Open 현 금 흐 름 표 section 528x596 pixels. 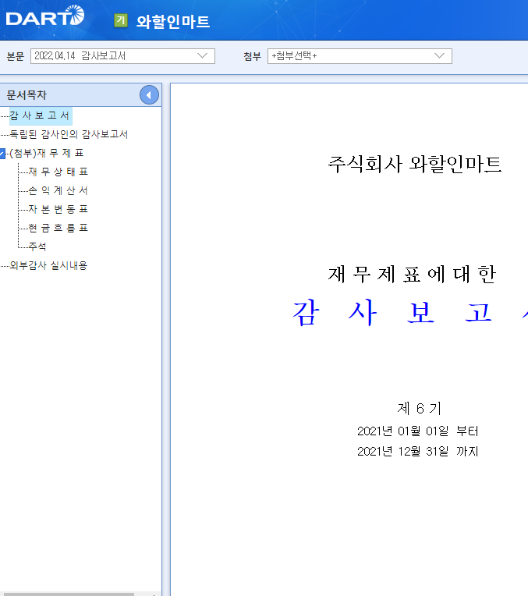point(58,228)
